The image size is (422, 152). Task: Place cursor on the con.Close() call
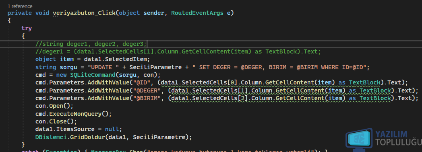point(52,121)
